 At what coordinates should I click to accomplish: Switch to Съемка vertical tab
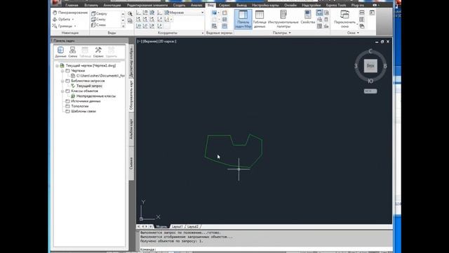pyautogui.click(x=131, y=163)
